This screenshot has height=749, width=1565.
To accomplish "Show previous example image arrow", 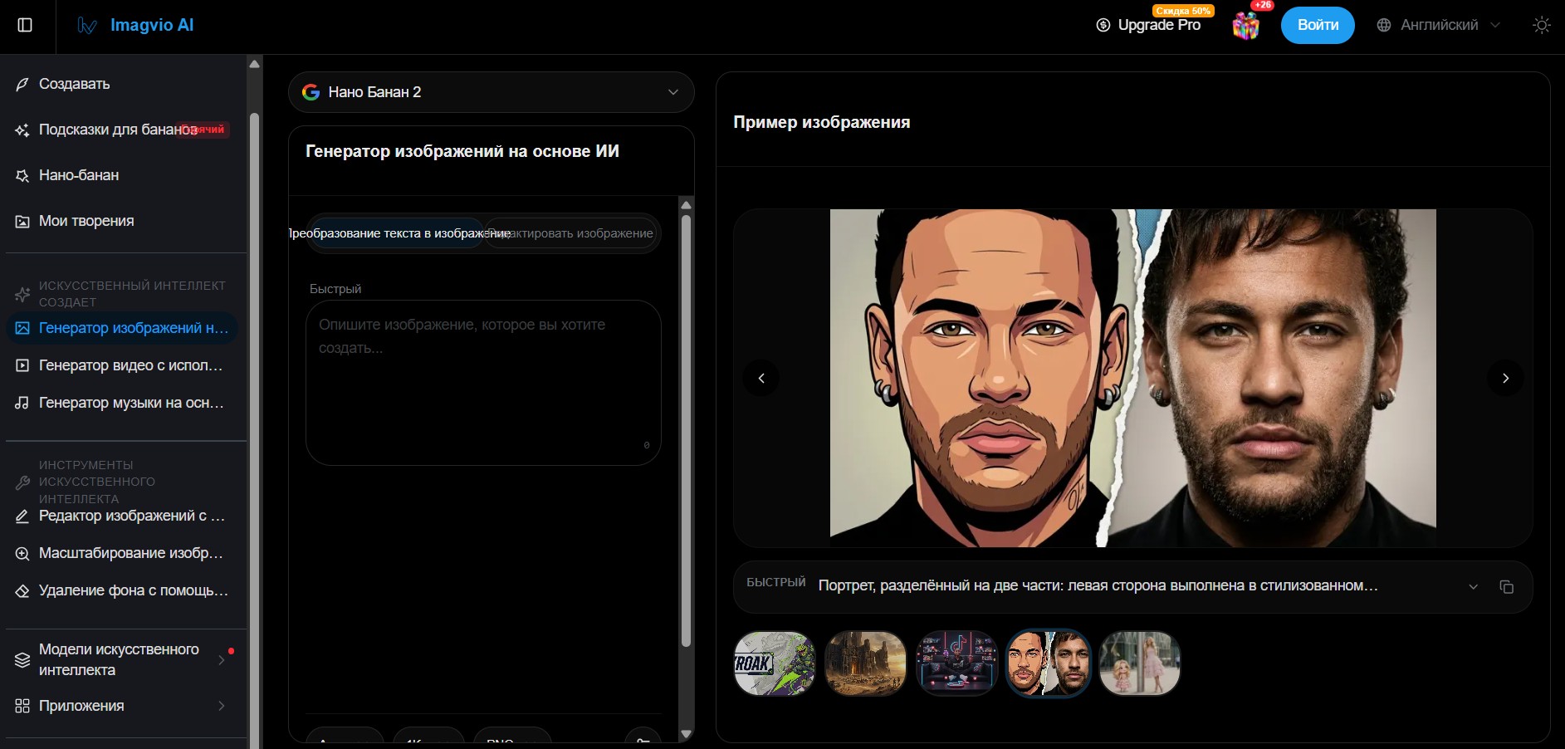I will pos(760,378).
